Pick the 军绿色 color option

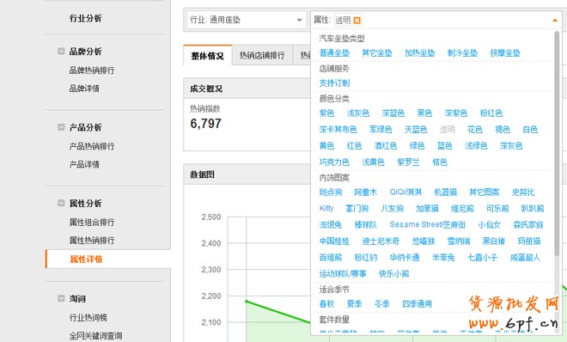(381, 129)
